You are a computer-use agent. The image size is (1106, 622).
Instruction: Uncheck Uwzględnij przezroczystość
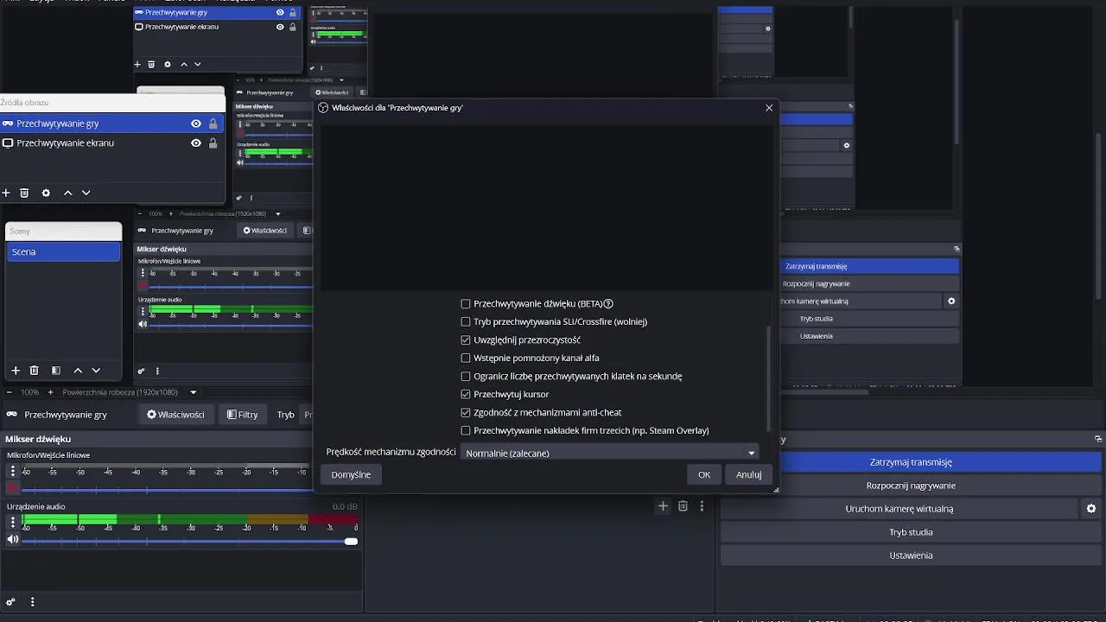[466, 340]
